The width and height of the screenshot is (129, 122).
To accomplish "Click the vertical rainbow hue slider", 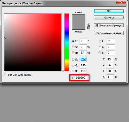I will [x=67, y=42].
